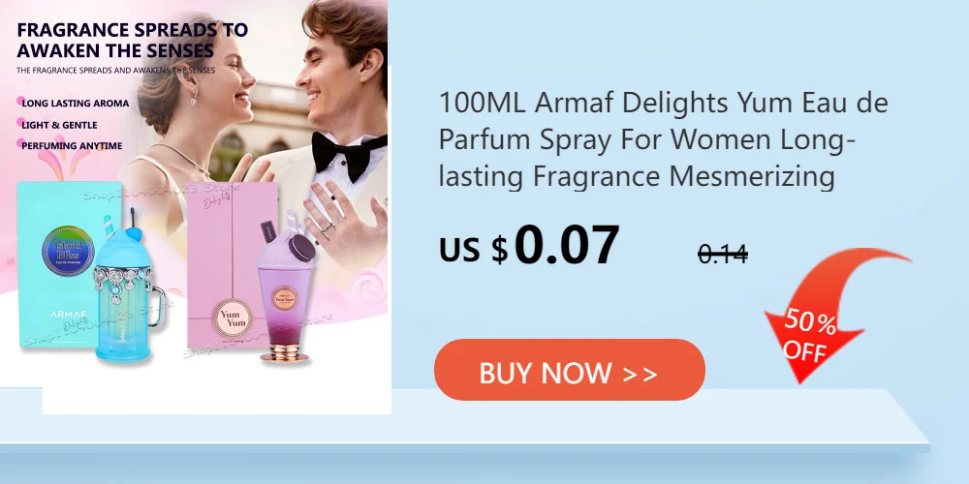Click the red 50% OFF arrow badge
The image size is (969, 484).
[x=828, y=315]
